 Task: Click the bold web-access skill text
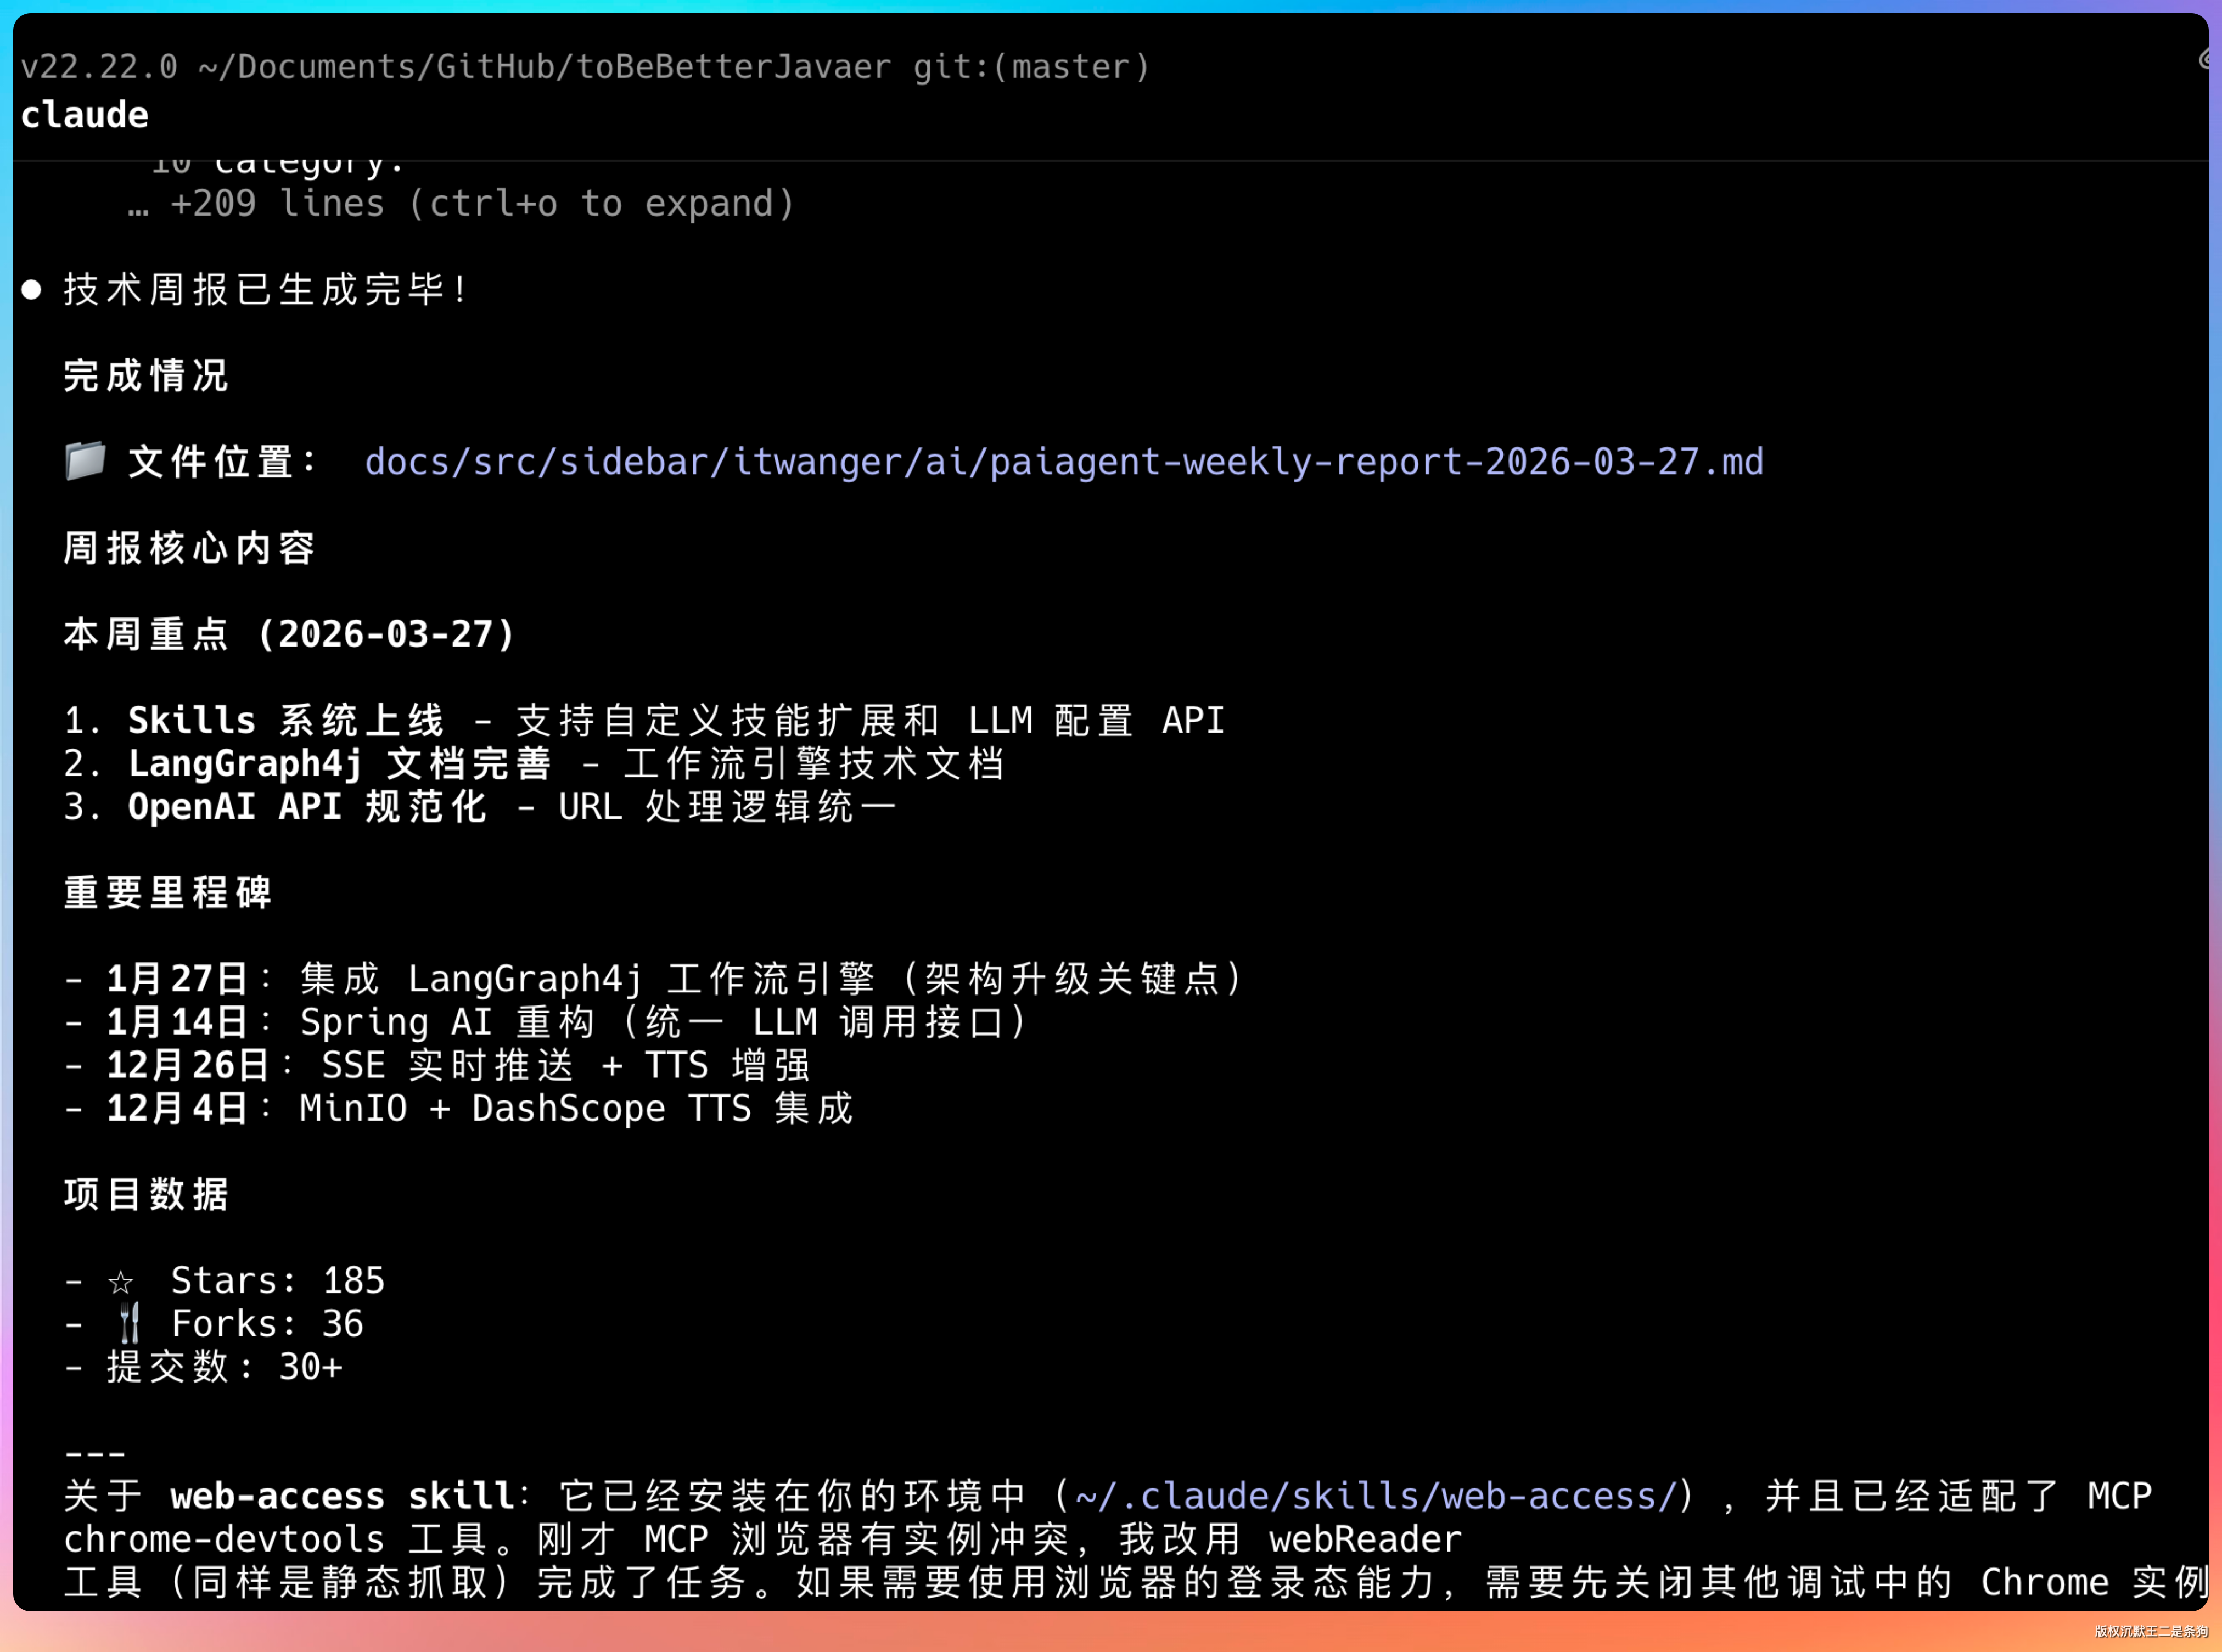342,1496
